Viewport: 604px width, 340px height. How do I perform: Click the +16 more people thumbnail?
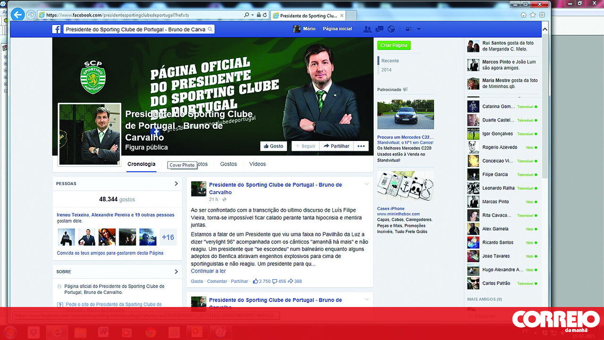click(168, 237)
